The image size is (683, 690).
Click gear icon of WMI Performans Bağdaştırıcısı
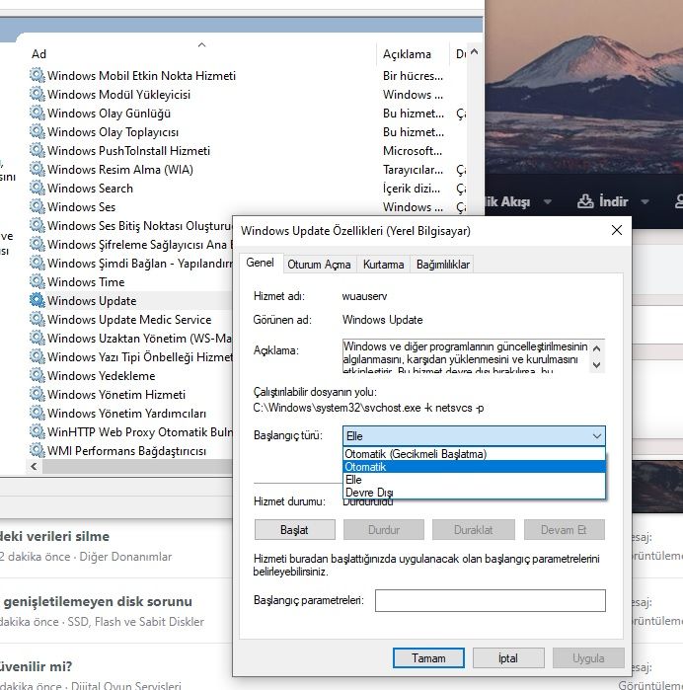pyautogui.click(x=38, y=450)
